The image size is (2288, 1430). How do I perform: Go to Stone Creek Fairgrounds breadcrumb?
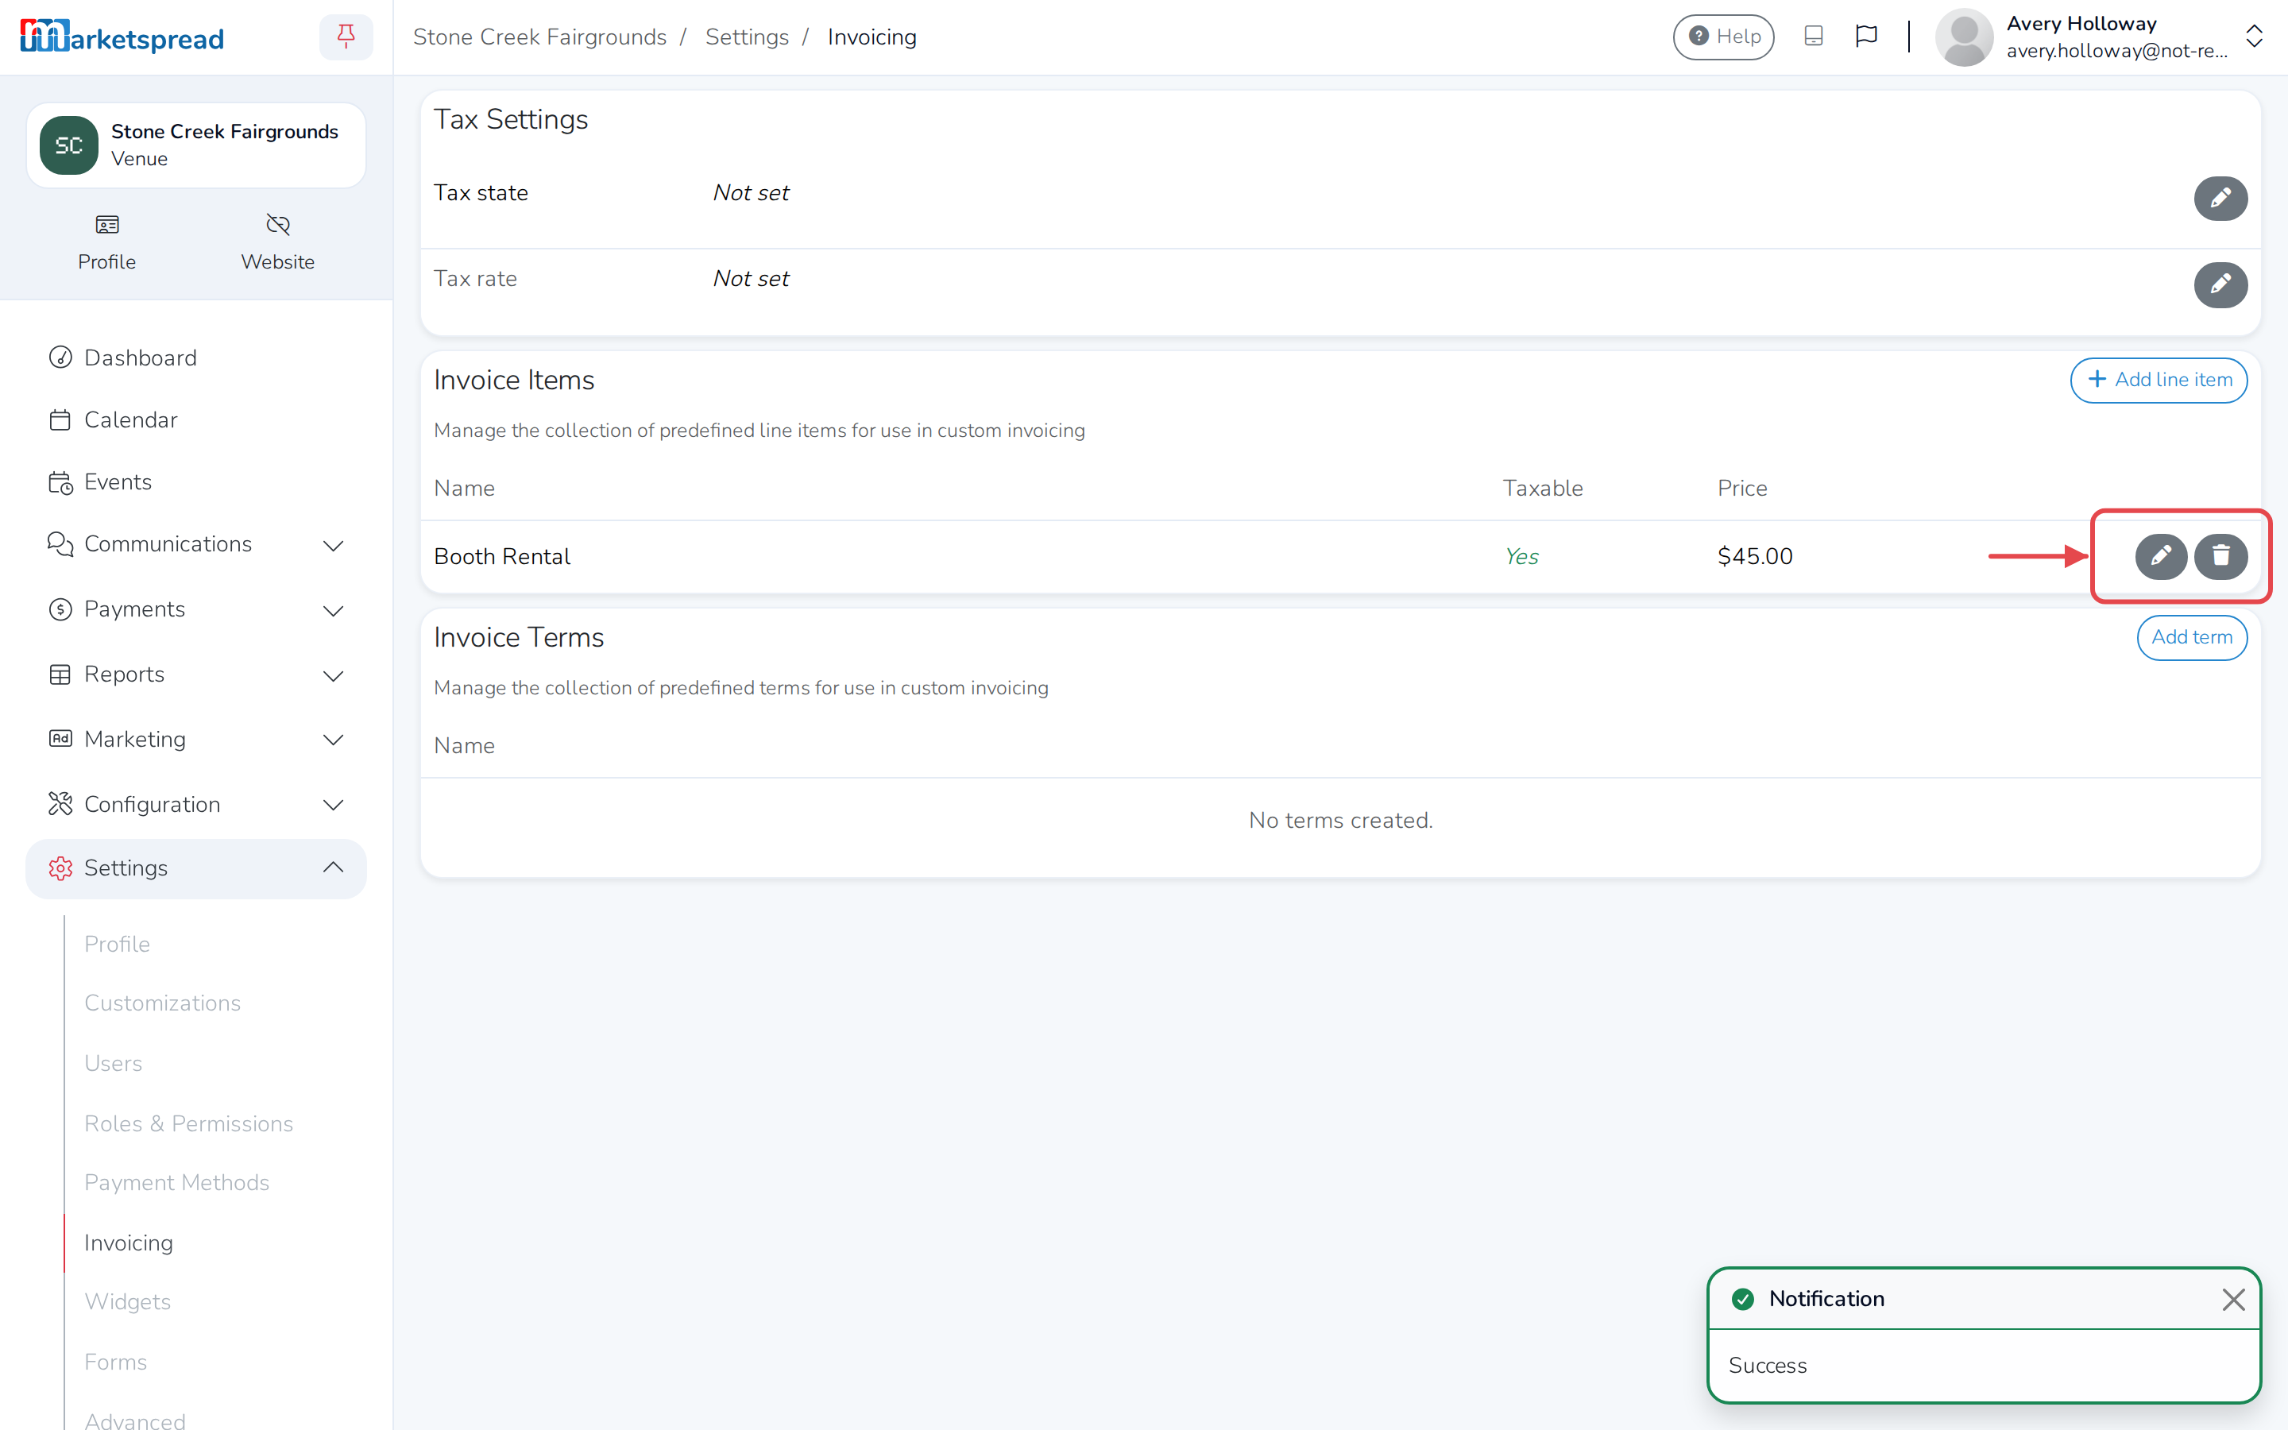click(540, 37)
